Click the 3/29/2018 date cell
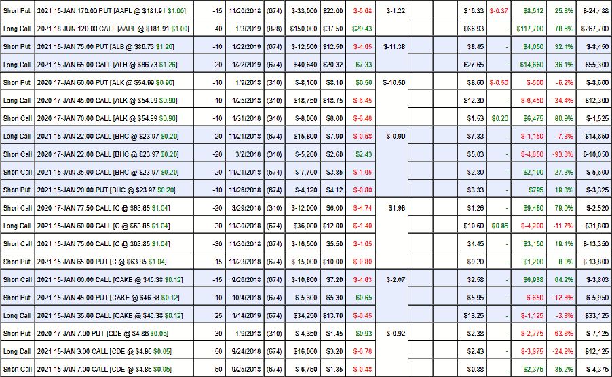Viewport: 612px width, 377px height. coord(241,208)
